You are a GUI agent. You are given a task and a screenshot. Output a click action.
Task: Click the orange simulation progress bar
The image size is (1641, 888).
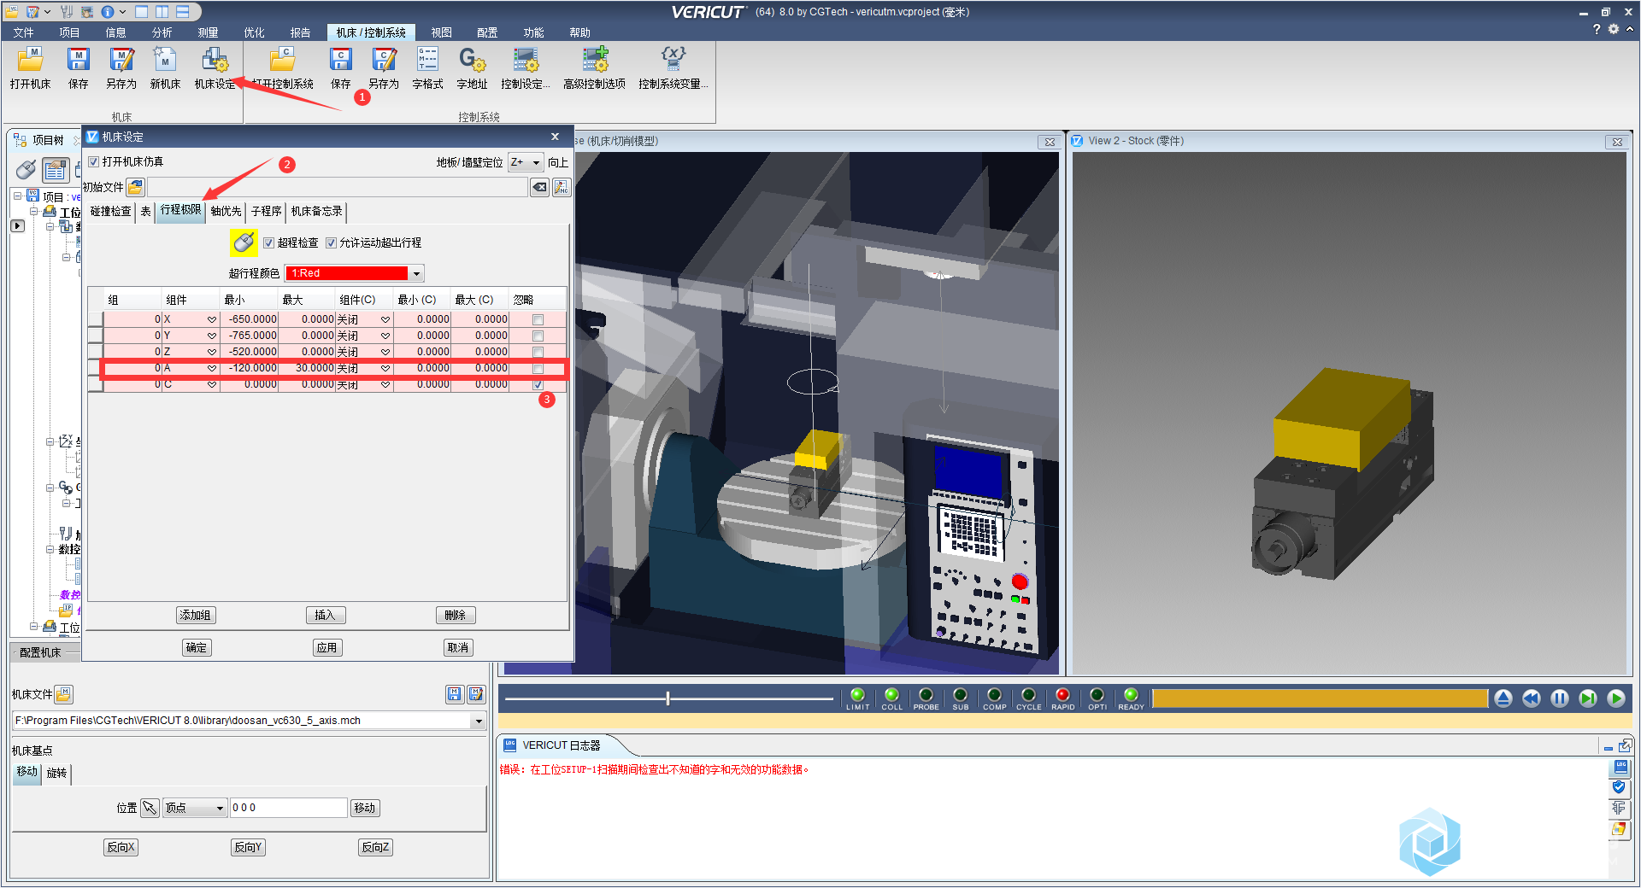click(x=1320, y=698)
